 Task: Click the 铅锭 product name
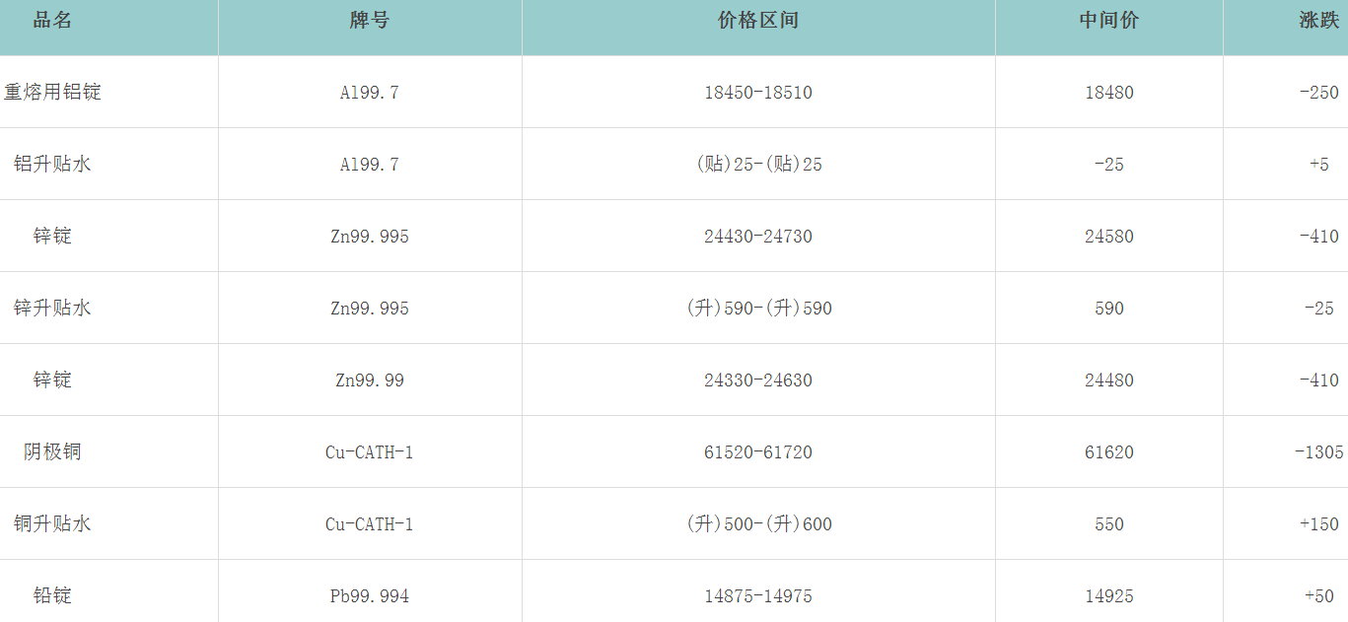[x=52, y=596]
